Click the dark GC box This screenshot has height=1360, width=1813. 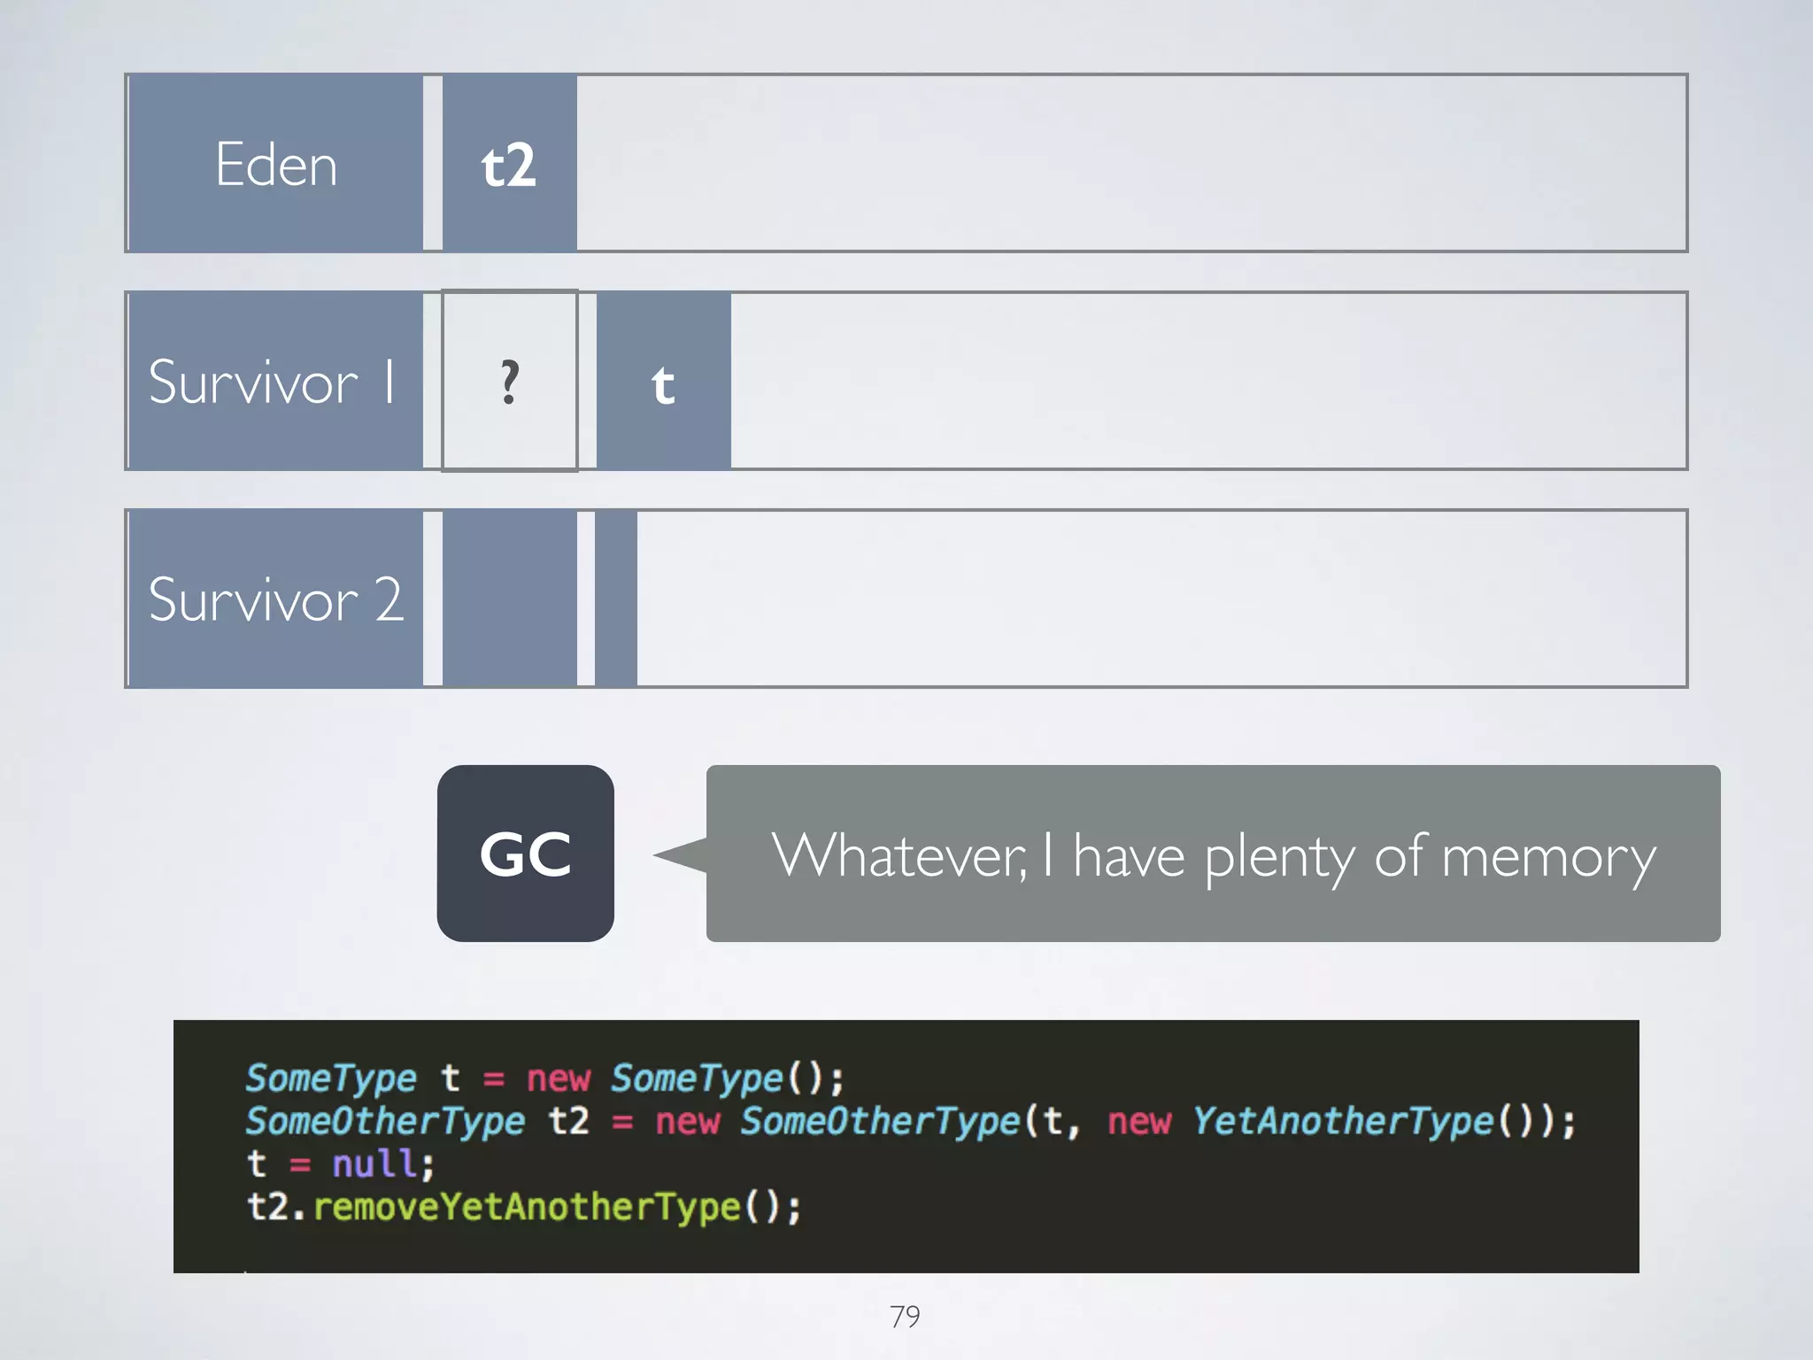(x=525, y=854)
